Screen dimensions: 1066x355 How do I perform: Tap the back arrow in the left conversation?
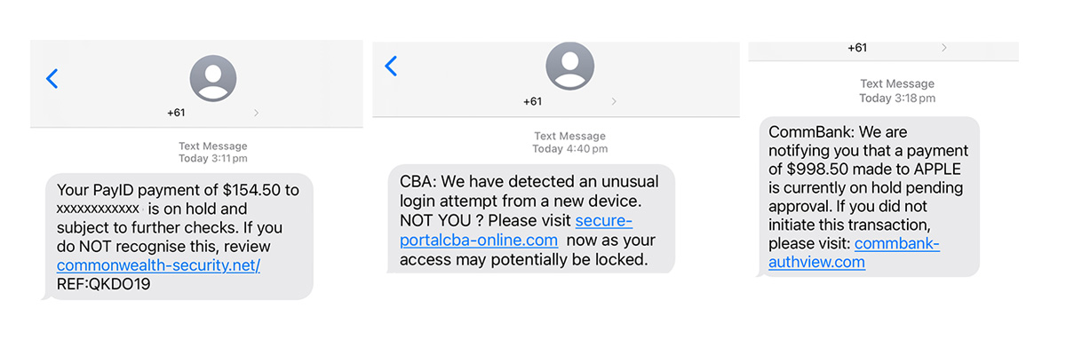coord(52,79)
